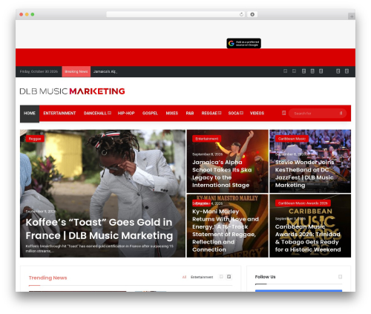371x314 pixels.
Task: Click the Follow Us widget icon
Action: coord(340,277)
